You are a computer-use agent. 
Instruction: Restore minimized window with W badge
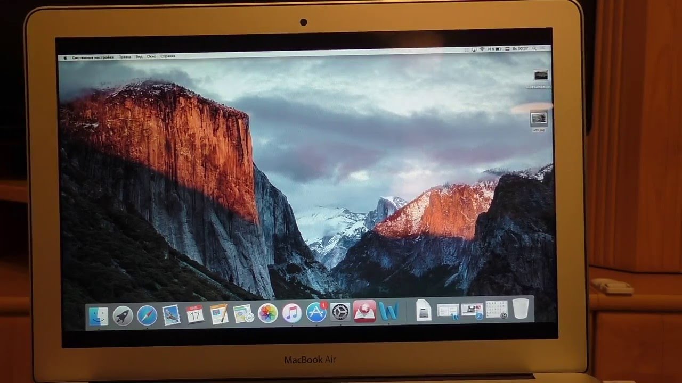pyautogui.click(x=448, y=311)
